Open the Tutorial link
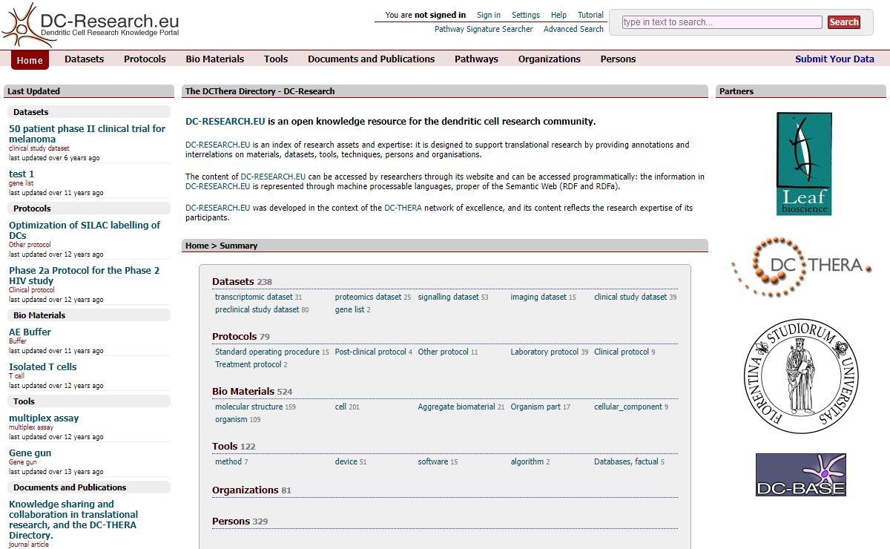890x549 pixels. coord(590,15)
